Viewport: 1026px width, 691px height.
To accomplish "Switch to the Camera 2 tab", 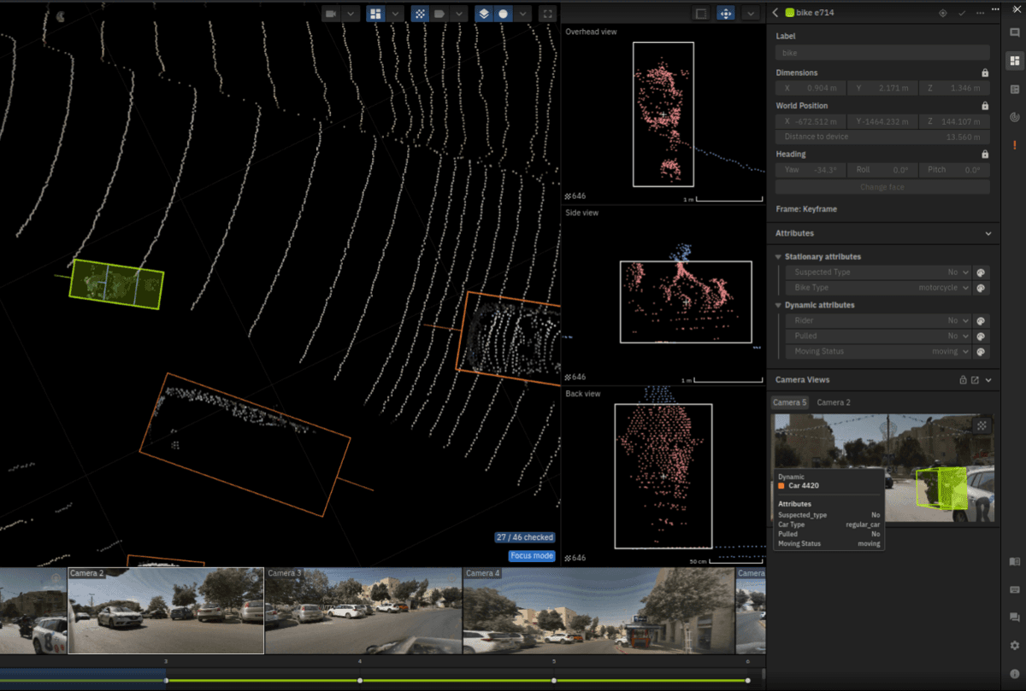I will [834, 402].
